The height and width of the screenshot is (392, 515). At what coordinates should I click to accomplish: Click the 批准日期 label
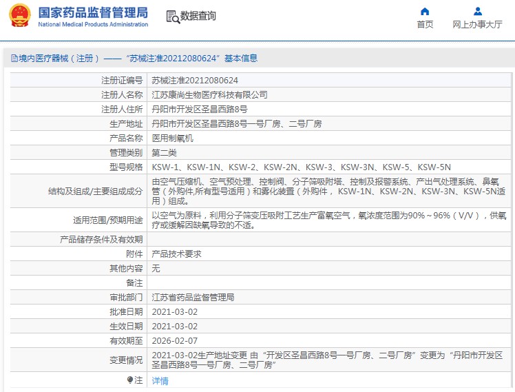click(x=126, y=312)
